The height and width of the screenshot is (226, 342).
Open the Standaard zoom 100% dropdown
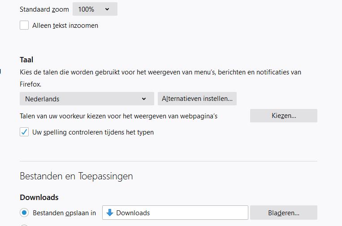pos(95,9)
